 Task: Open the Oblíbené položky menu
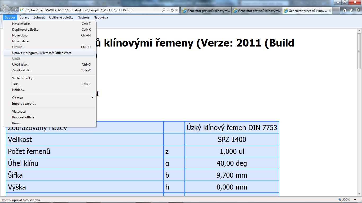pos(61,17)
